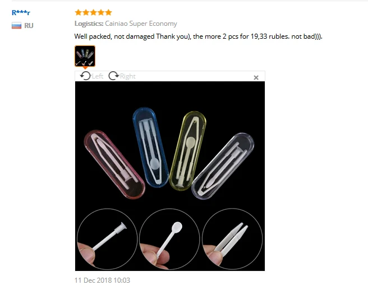368x290 pixels.
Task: Click the Russian flag icon
Action: tap(16, 25)
